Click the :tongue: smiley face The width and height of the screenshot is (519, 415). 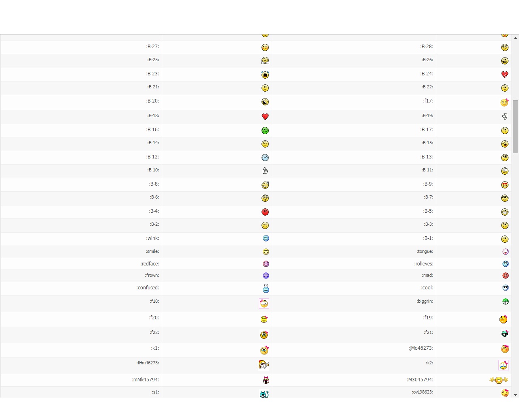(505, 252)
